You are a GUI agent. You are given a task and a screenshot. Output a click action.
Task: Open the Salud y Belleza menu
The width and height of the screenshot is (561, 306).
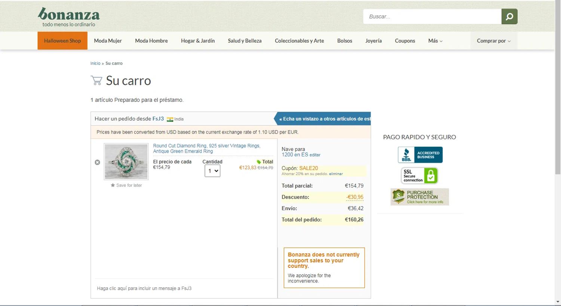click(245, 41)
